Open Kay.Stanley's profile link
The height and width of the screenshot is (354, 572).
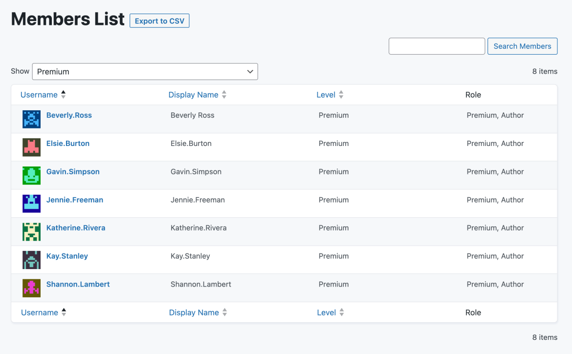point(67,255)
